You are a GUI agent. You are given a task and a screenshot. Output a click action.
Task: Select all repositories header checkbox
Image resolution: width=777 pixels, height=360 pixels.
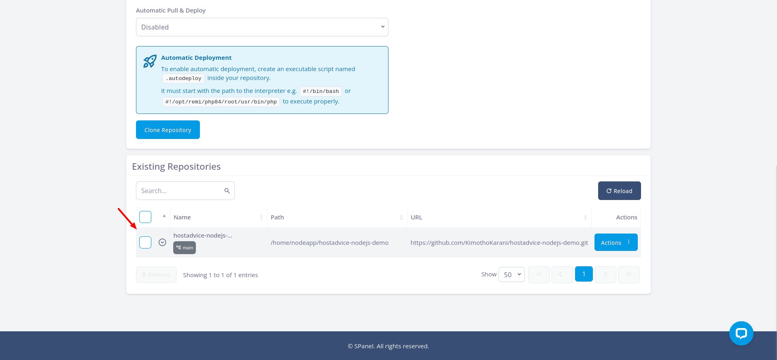(145, 217)
